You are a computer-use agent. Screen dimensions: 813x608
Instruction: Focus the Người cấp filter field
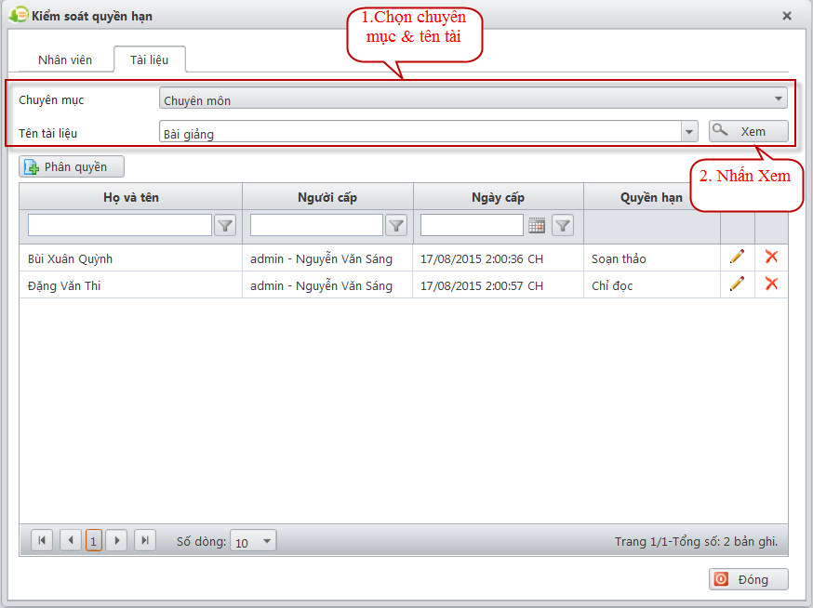click(316, 226)
